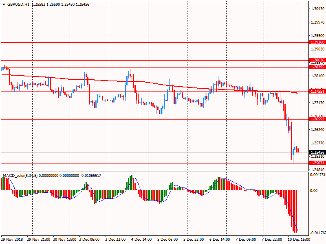326x244 pixels.
Task: Select the 1.25071 price level label
Action: click(317, 163)
